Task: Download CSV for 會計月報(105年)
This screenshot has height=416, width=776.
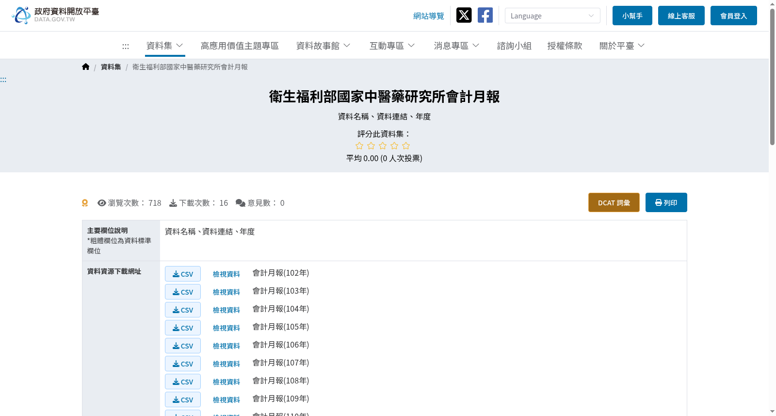Action: pyautogui.click(x=183, y=328)
